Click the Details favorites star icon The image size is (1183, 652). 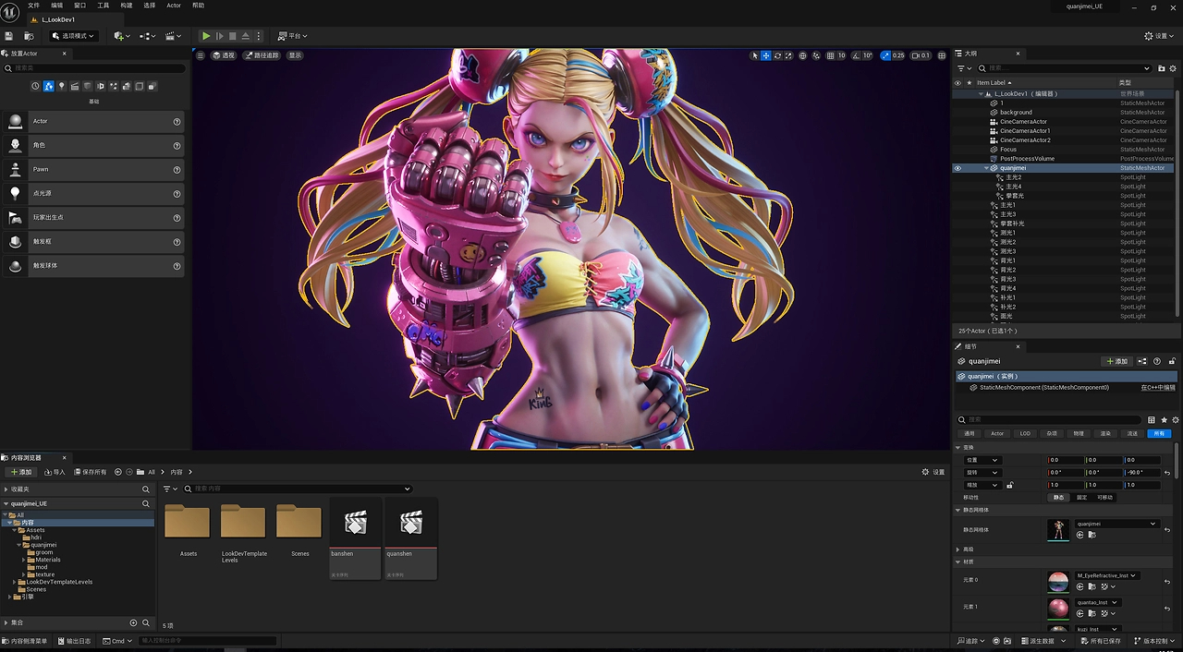[1164, 420]
